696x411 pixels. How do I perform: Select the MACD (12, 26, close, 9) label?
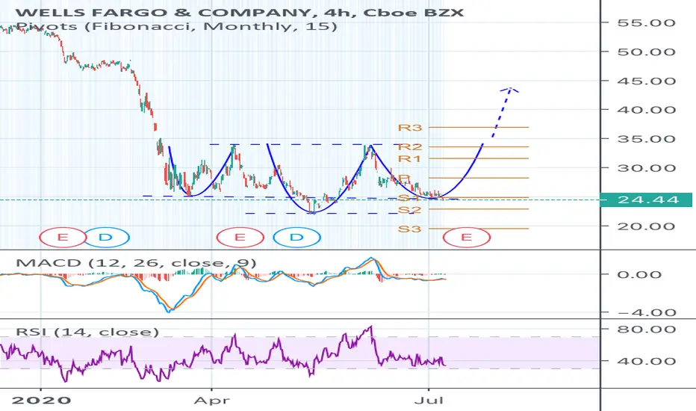coord(136,263)
